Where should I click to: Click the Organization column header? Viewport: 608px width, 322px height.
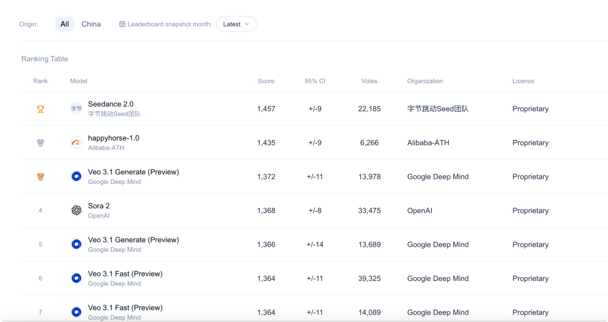[425, 81]
